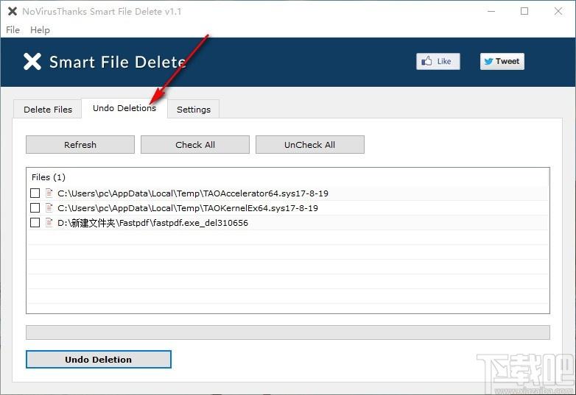Open the Help menu

click(x=40, y=30)
